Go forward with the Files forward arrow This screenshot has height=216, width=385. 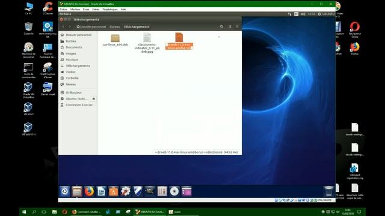tap(70, 26)
